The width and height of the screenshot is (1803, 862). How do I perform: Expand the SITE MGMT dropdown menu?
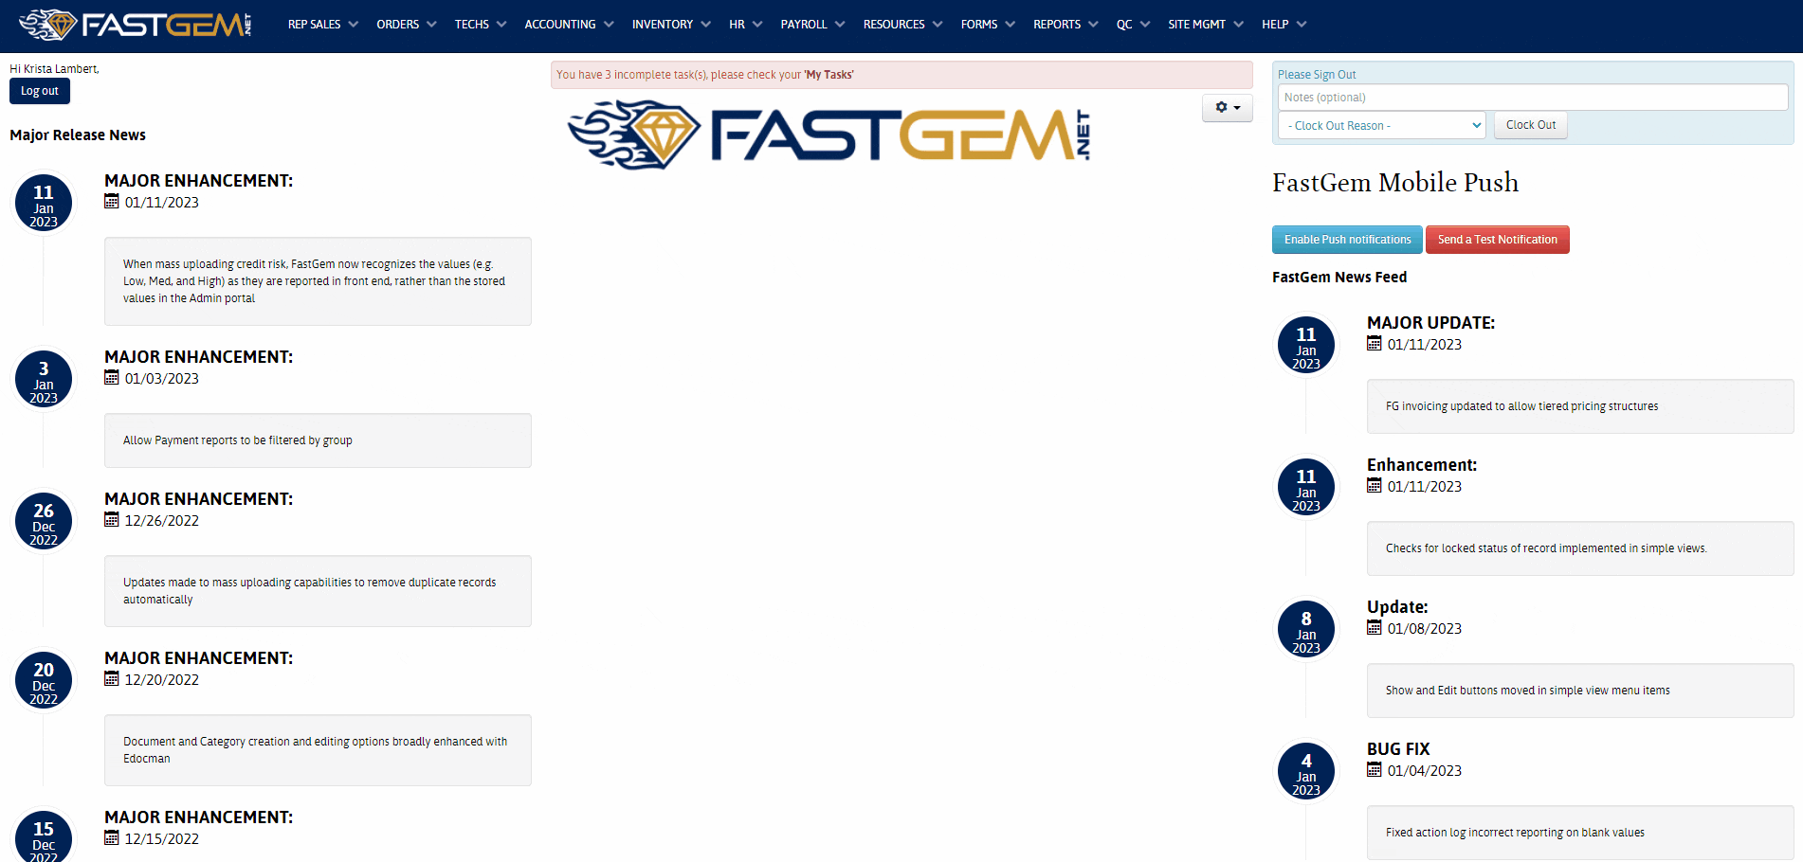pos(1206,25)
